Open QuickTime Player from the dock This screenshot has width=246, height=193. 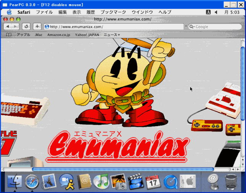pyautogui.click(x=170, y=181)
